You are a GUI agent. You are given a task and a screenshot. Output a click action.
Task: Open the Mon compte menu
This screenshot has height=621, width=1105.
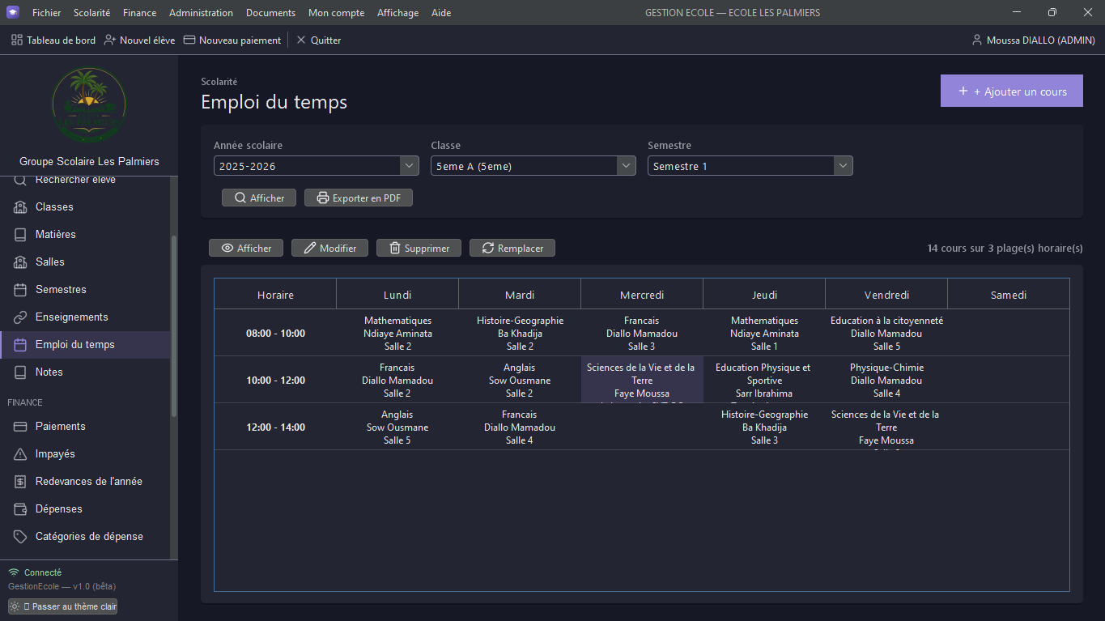(x=336, y=13)
